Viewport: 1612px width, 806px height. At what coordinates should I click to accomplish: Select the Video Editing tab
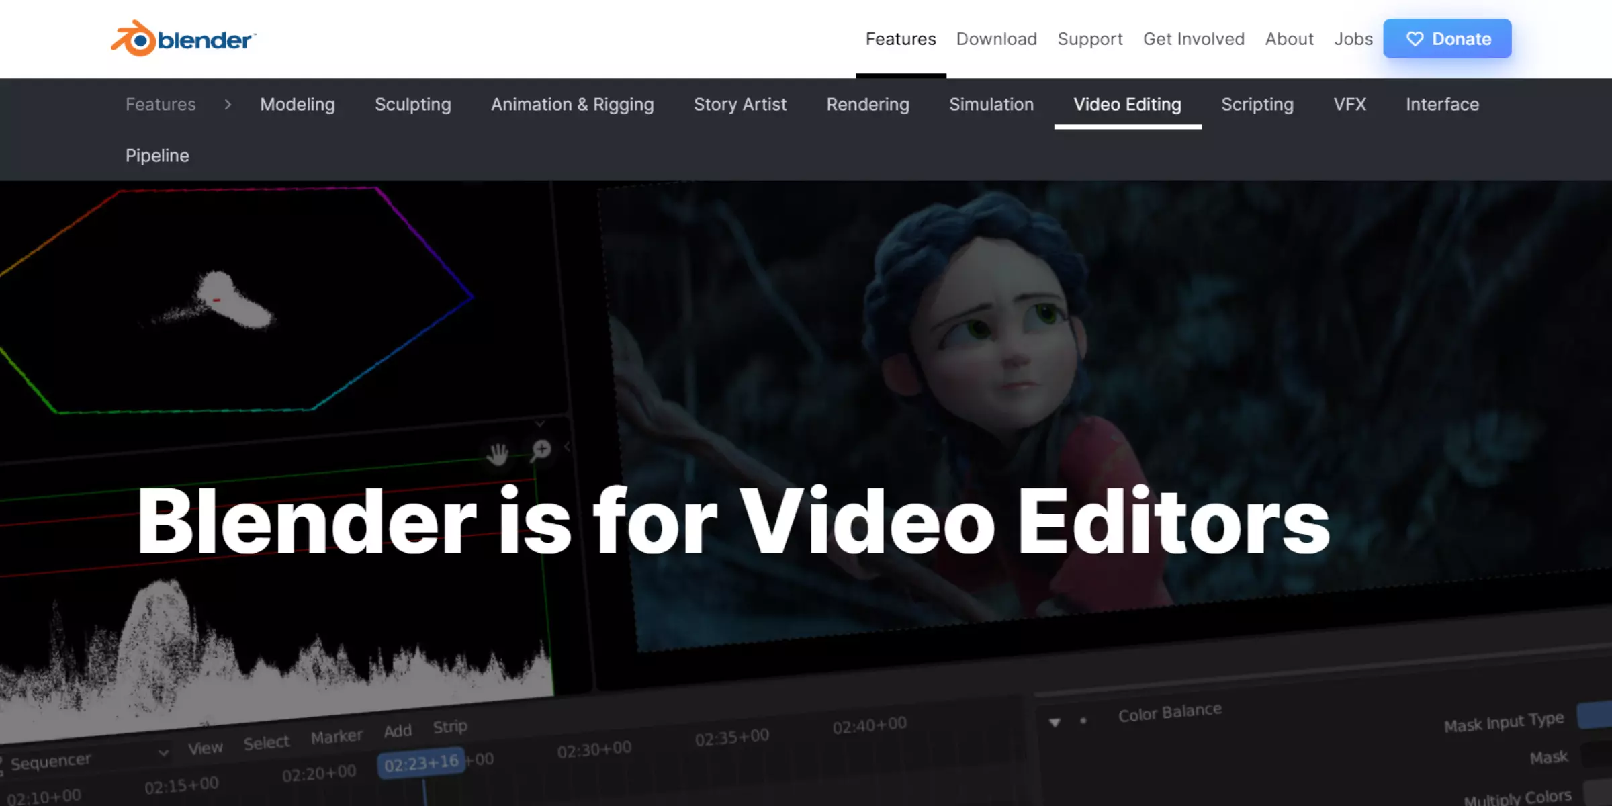pyautogui.click(x=1128, y=104)
